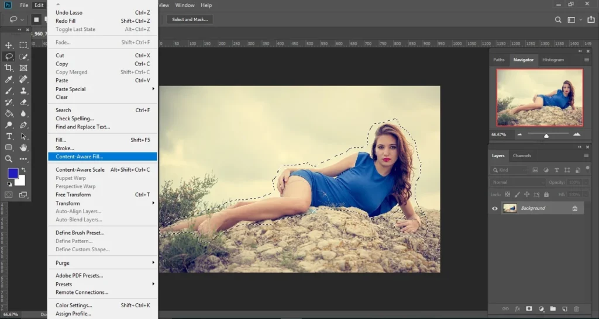
Task: Adjust the Navigator zoom slider
Action: click(546, 136)
